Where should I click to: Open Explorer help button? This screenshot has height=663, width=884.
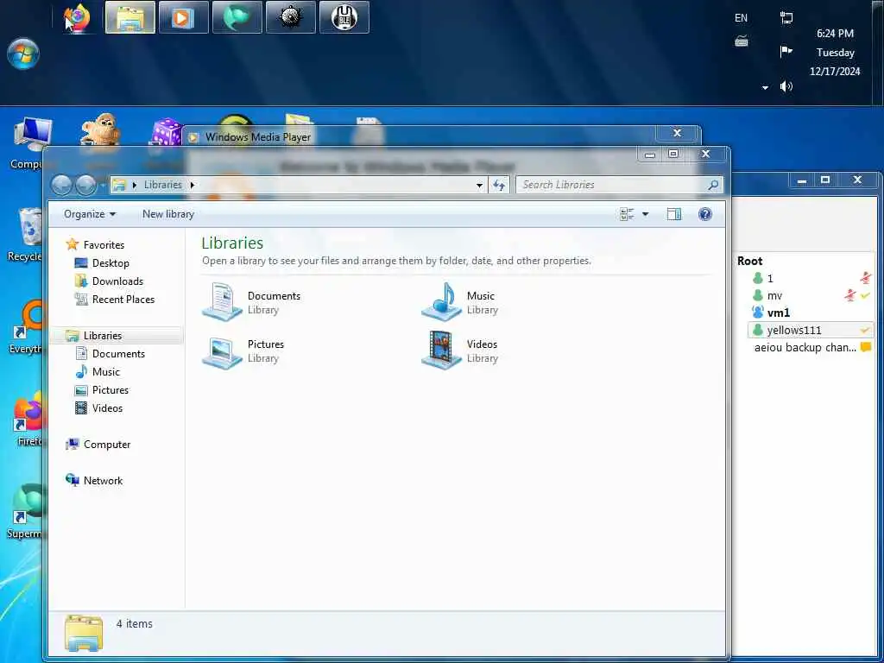(704, 214)
